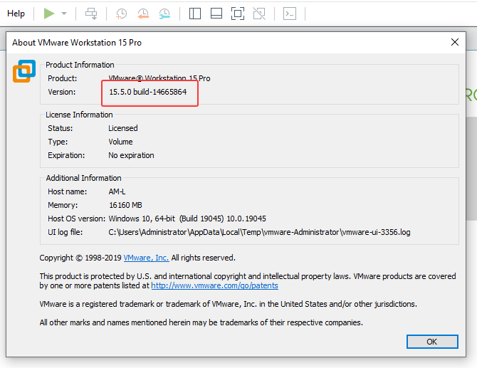
Task: Power on the virtual machine (green play)
Action: coord(49,14)
